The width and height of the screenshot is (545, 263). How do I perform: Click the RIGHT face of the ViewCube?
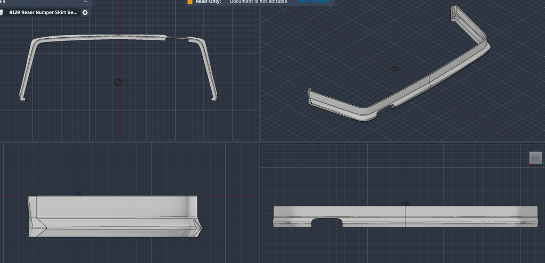tap(535, 158)
